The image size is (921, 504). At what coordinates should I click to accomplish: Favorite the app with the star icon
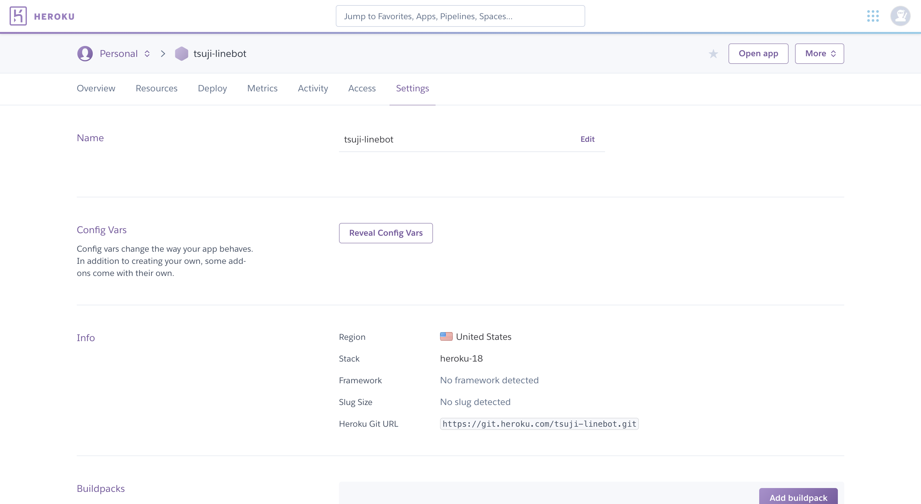pyautogui.click(x=713, y=54)
